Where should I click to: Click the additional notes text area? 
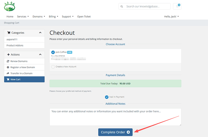[115, 117]
